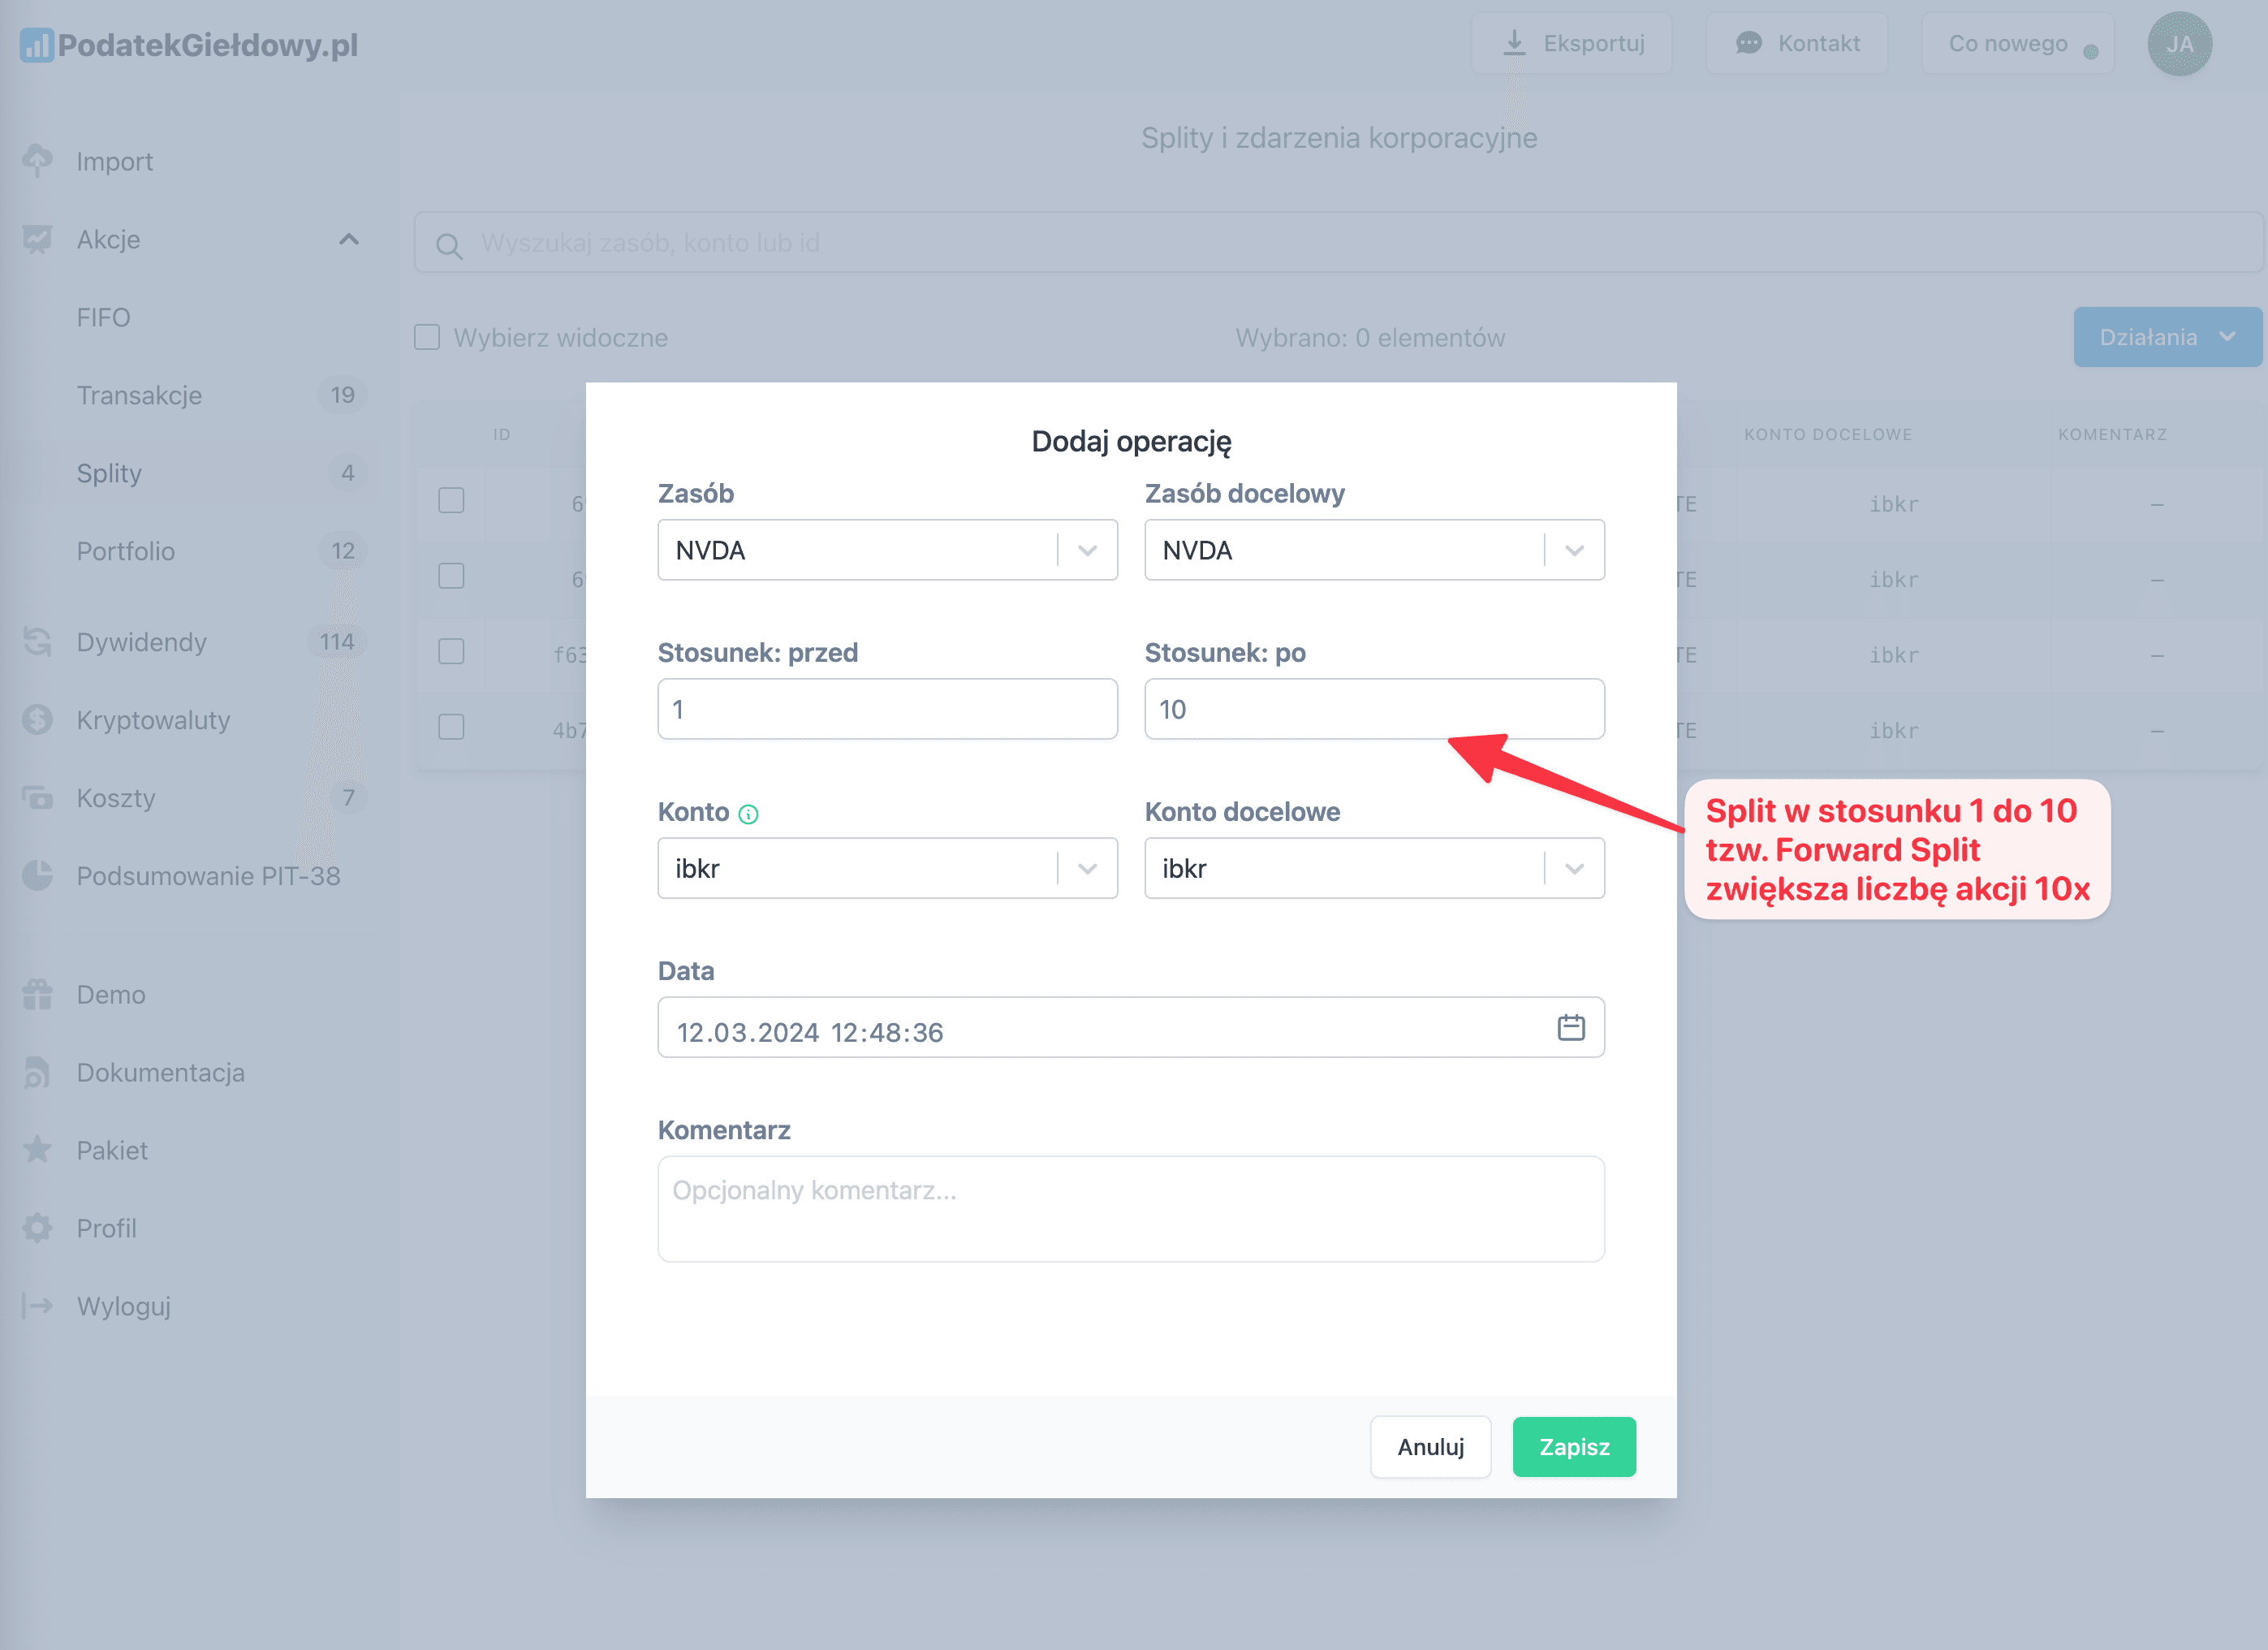This screenshot has width=2268, height=1650.
Task: Cancel the dialog with Anuluj
Action: pos(1430,1447)
